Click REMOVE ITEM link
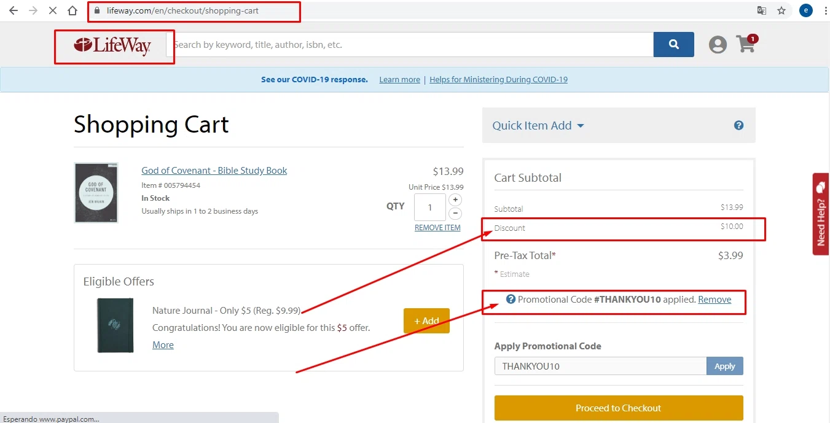Image resolution: width=830 pixels, height=423 pixels. [437, 228]
